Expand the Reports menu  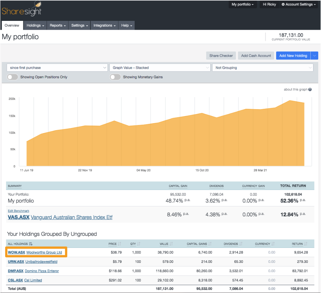tap(58, 25)
